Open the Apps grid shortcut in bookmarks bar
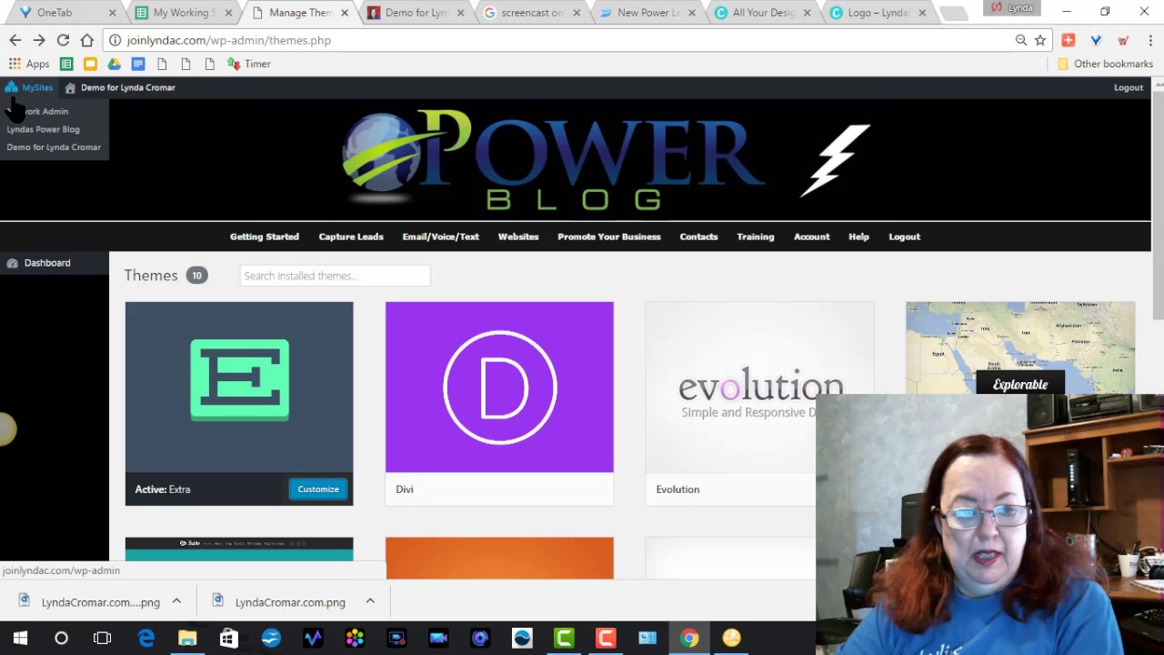This screenshot has width=1164, height=655. tap(29, 64)
